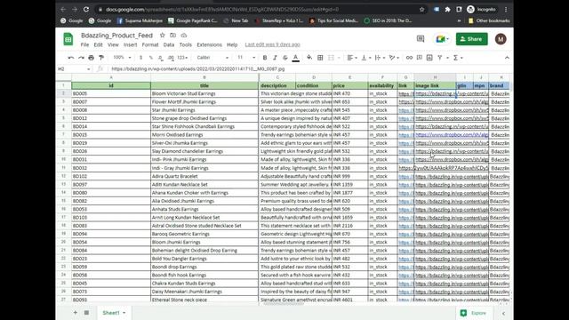Open the Tools menu
The image size is (569, 320).
click(x=186, y=44)
